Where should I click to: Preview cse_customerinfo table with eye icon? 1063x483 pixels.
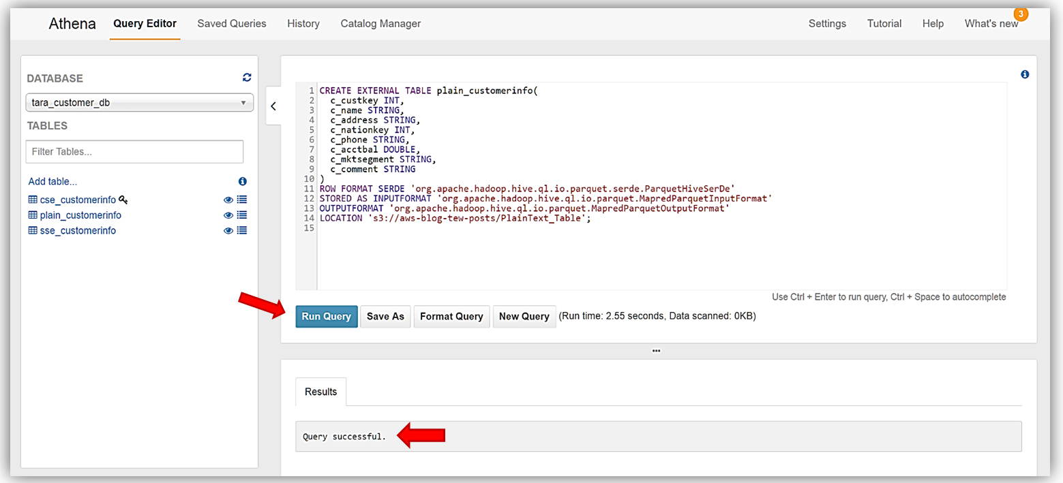[228, 200]
